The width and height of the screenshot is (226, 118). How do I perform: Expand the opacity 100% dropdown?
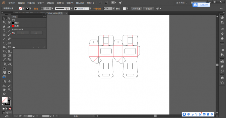pyautogui.click(x=114, y=9)
